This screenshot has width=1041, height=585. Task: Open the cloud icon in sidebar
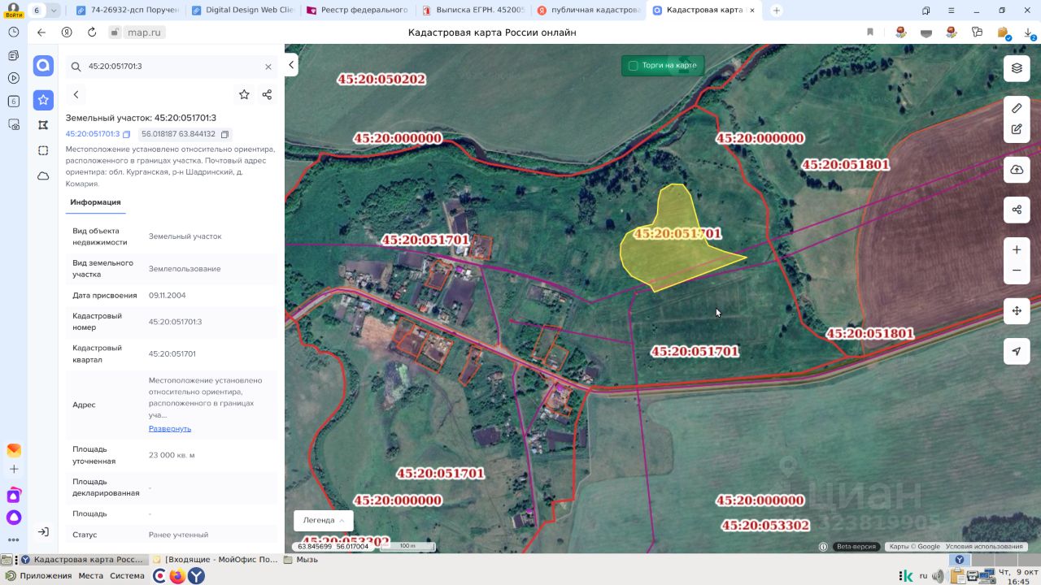tap(43, 175)
